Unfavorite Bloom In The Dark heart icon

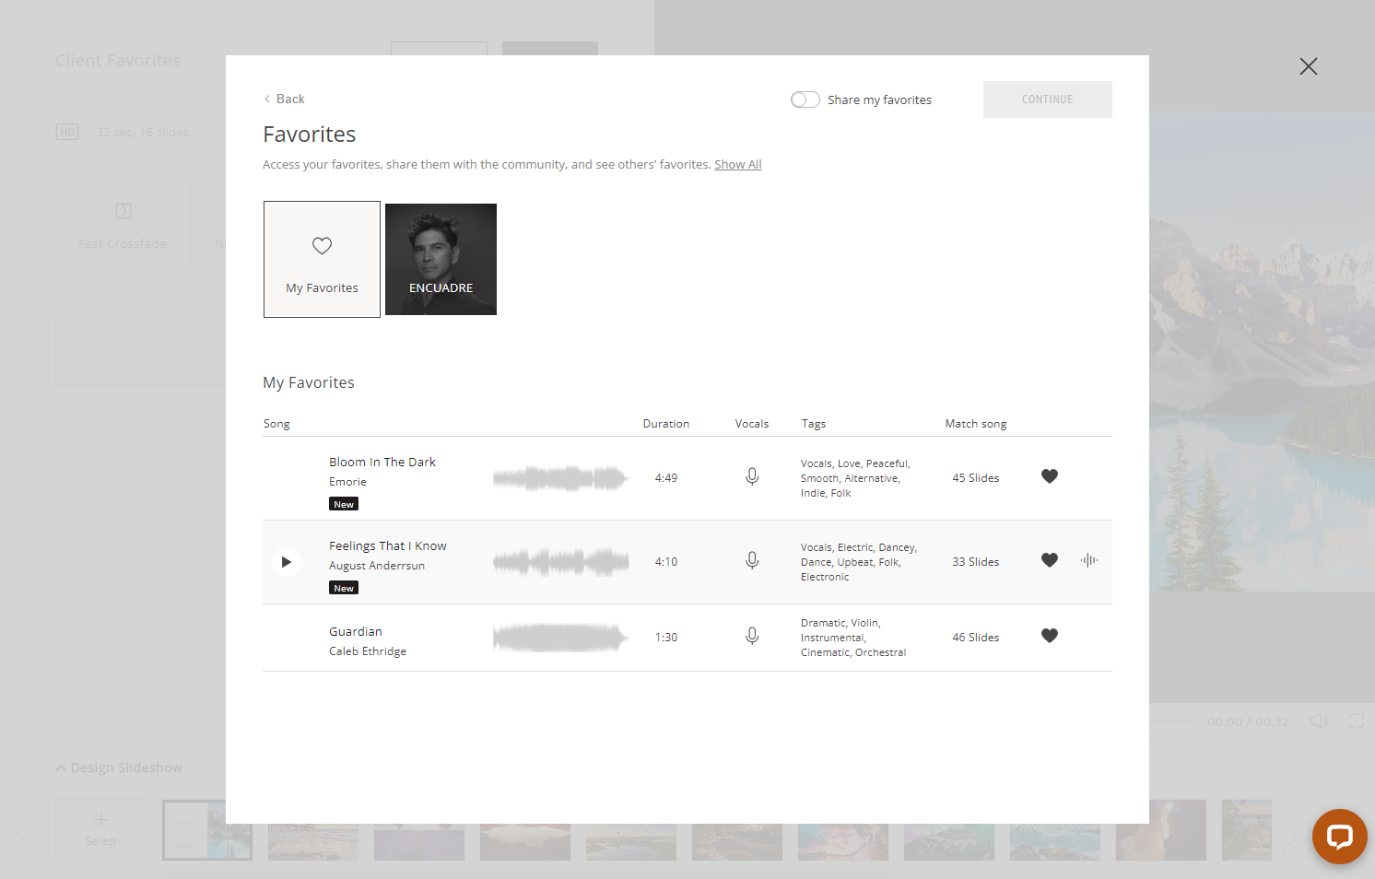point(1050,476)
